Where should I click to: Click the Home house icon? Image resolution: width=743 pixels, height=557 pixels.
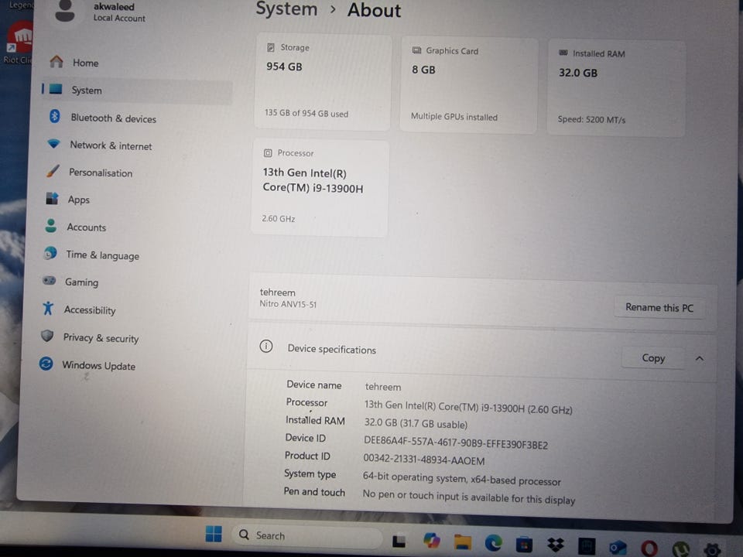(56, 62)
